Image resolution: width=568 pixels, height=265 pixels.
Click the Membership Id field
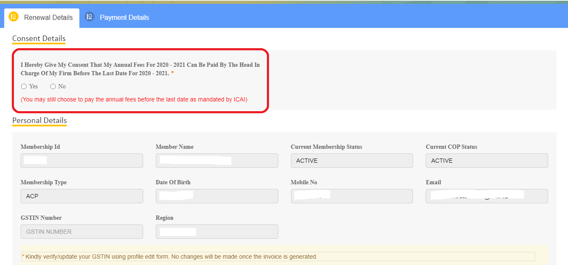82,161
